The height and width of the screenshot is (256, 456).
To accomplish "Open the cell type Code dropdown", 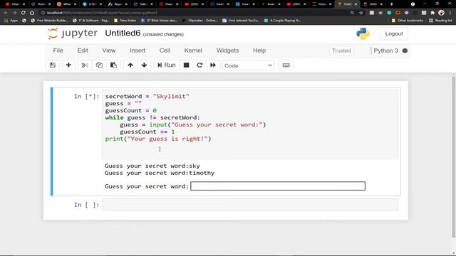I will tap(249, 65).
